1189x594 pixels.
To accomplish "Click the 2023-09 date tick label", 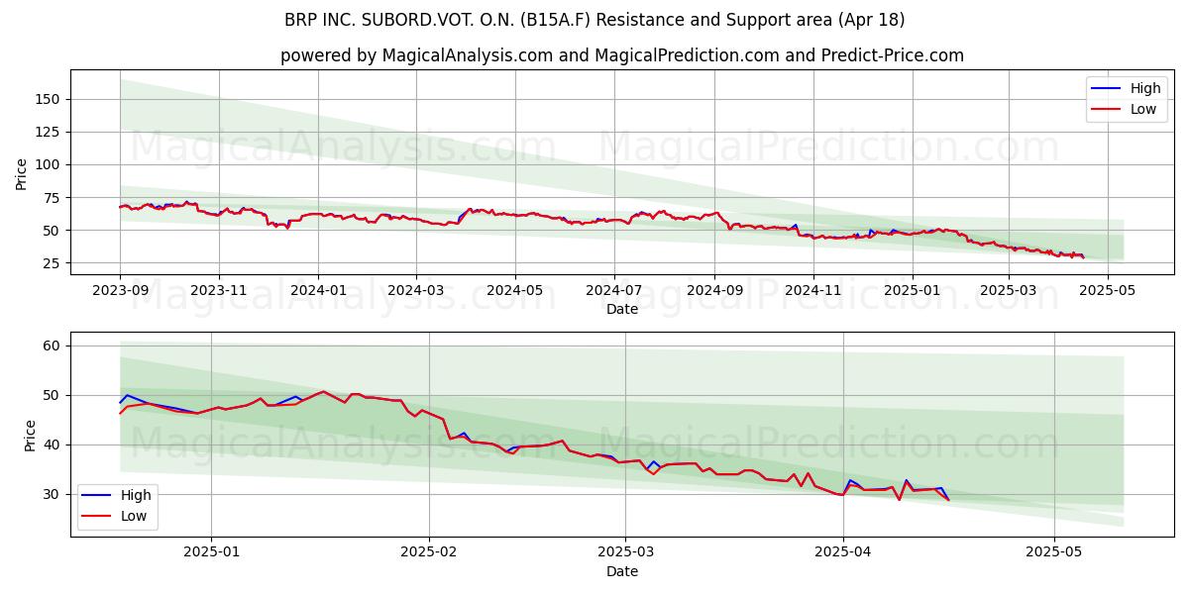I will [x=120, y=291].
